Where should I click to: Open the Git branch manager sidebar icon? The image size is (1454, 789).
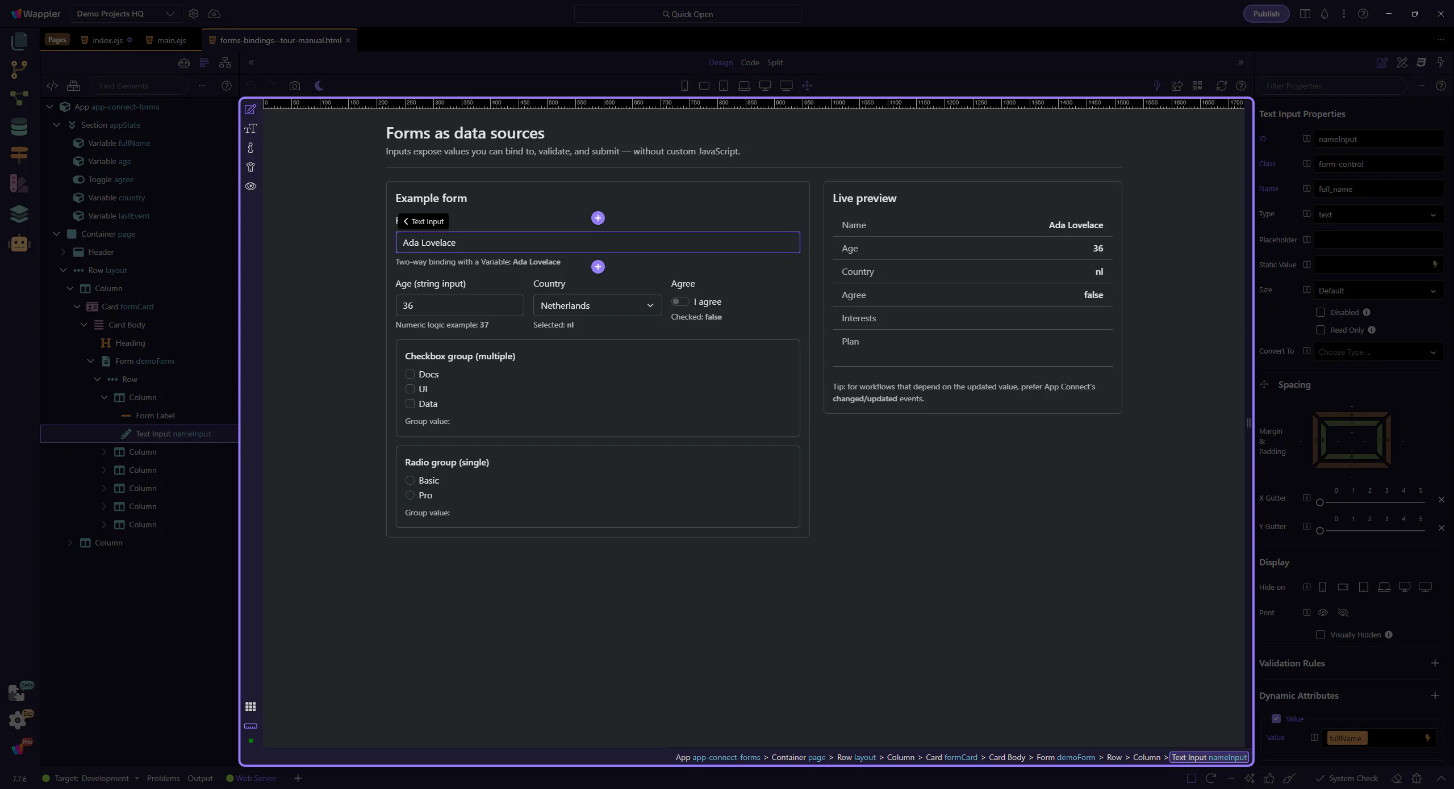pyautogui.click(x=19, y=69)
